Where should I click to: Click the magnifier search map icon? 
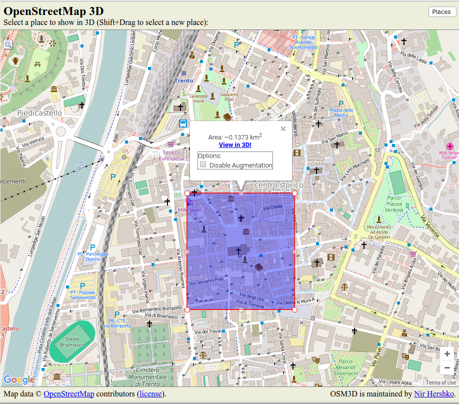pyautogui.click(x=8, y=45)
